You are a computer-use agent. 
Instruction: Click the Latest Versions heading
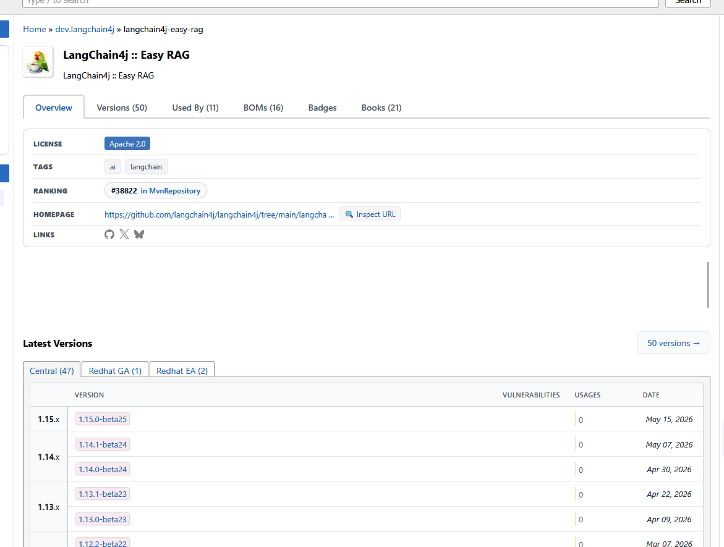(x=57, y=344)
